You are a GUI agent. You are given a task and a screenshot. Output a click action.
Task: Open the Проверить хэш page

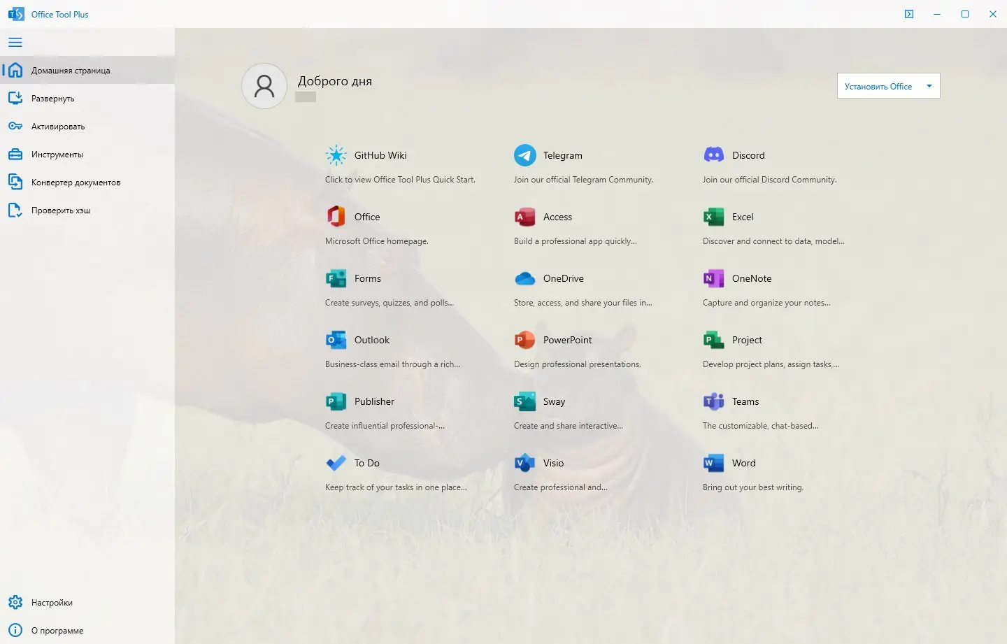click(87, 210)
